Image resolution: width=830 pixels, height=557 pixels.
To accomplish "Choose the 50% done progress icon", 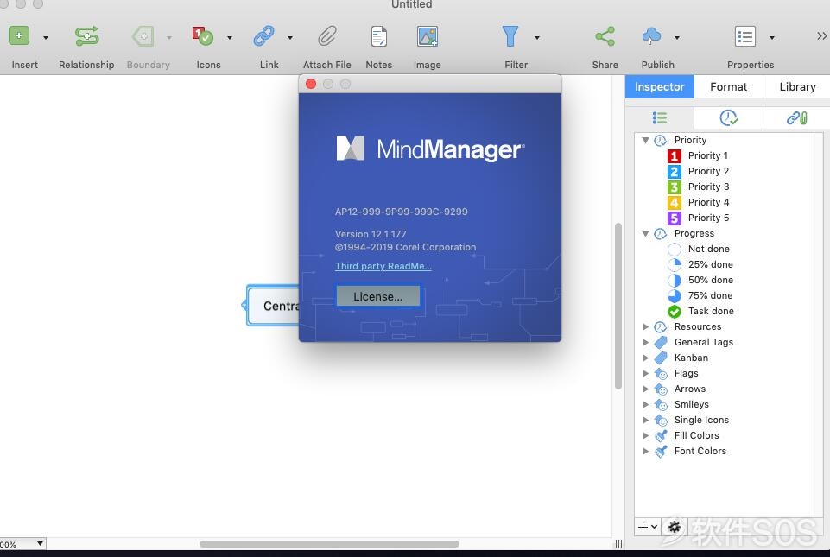I will click(x=675, y=280).
